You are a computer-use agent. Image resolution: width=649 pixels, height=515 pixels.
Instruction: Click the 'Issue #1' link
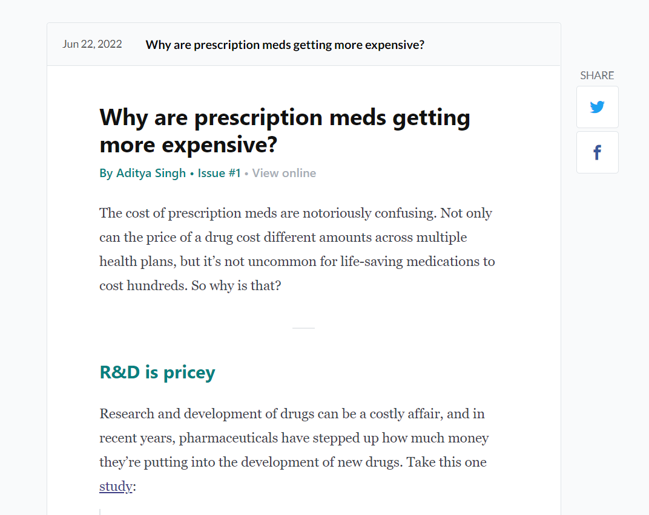tap(219, 173)
